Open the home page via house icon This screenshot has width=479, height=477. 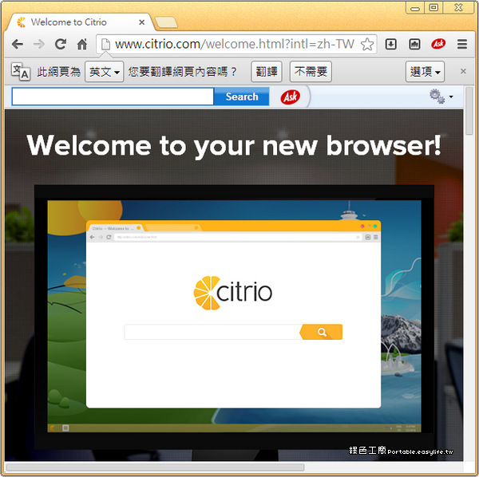[x=82, y=44]
